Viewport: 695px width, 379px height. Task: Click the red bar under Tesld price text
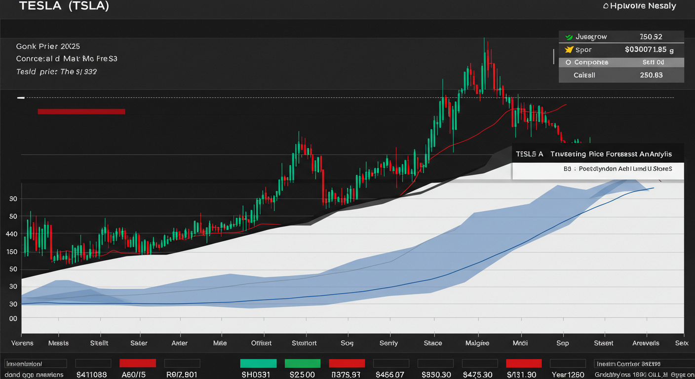[81, 112]
